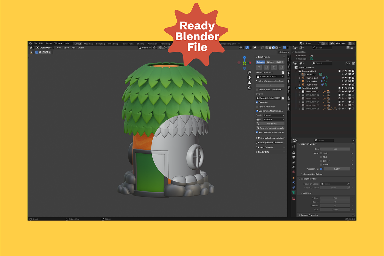384x256 pixels.
Task: Click the hand pan view icon
Action: point(249,77)
